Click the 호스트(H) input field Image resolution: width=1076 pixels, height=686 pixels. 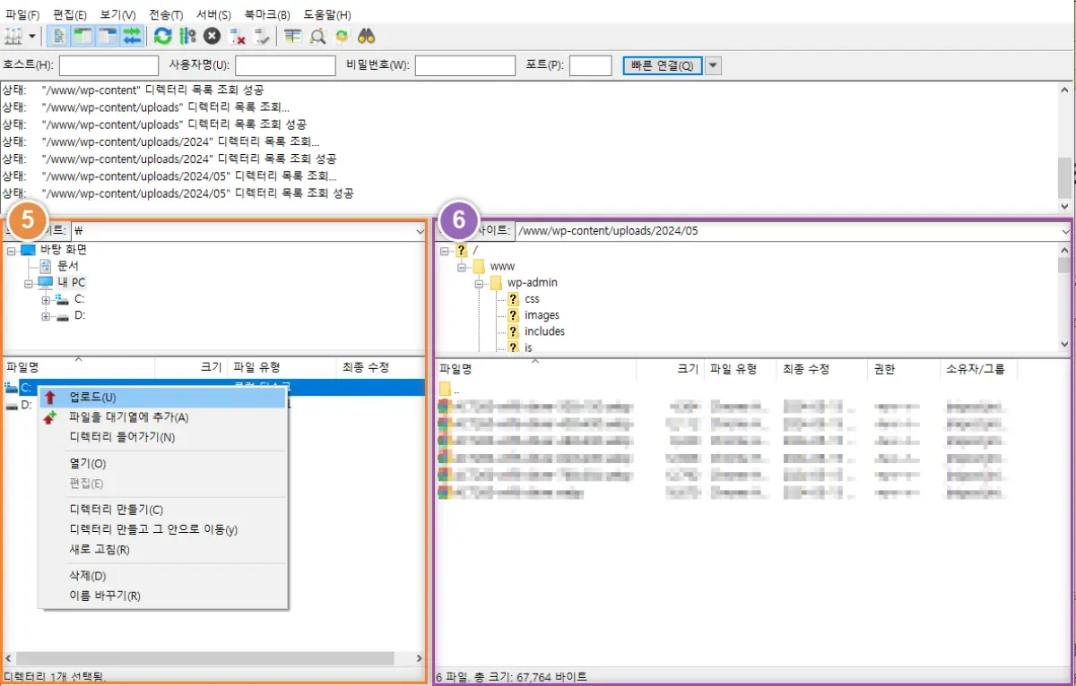coord(108,64)
